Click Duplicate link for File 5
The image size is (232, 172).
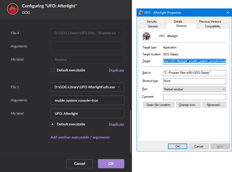click(x=116, y=124)
